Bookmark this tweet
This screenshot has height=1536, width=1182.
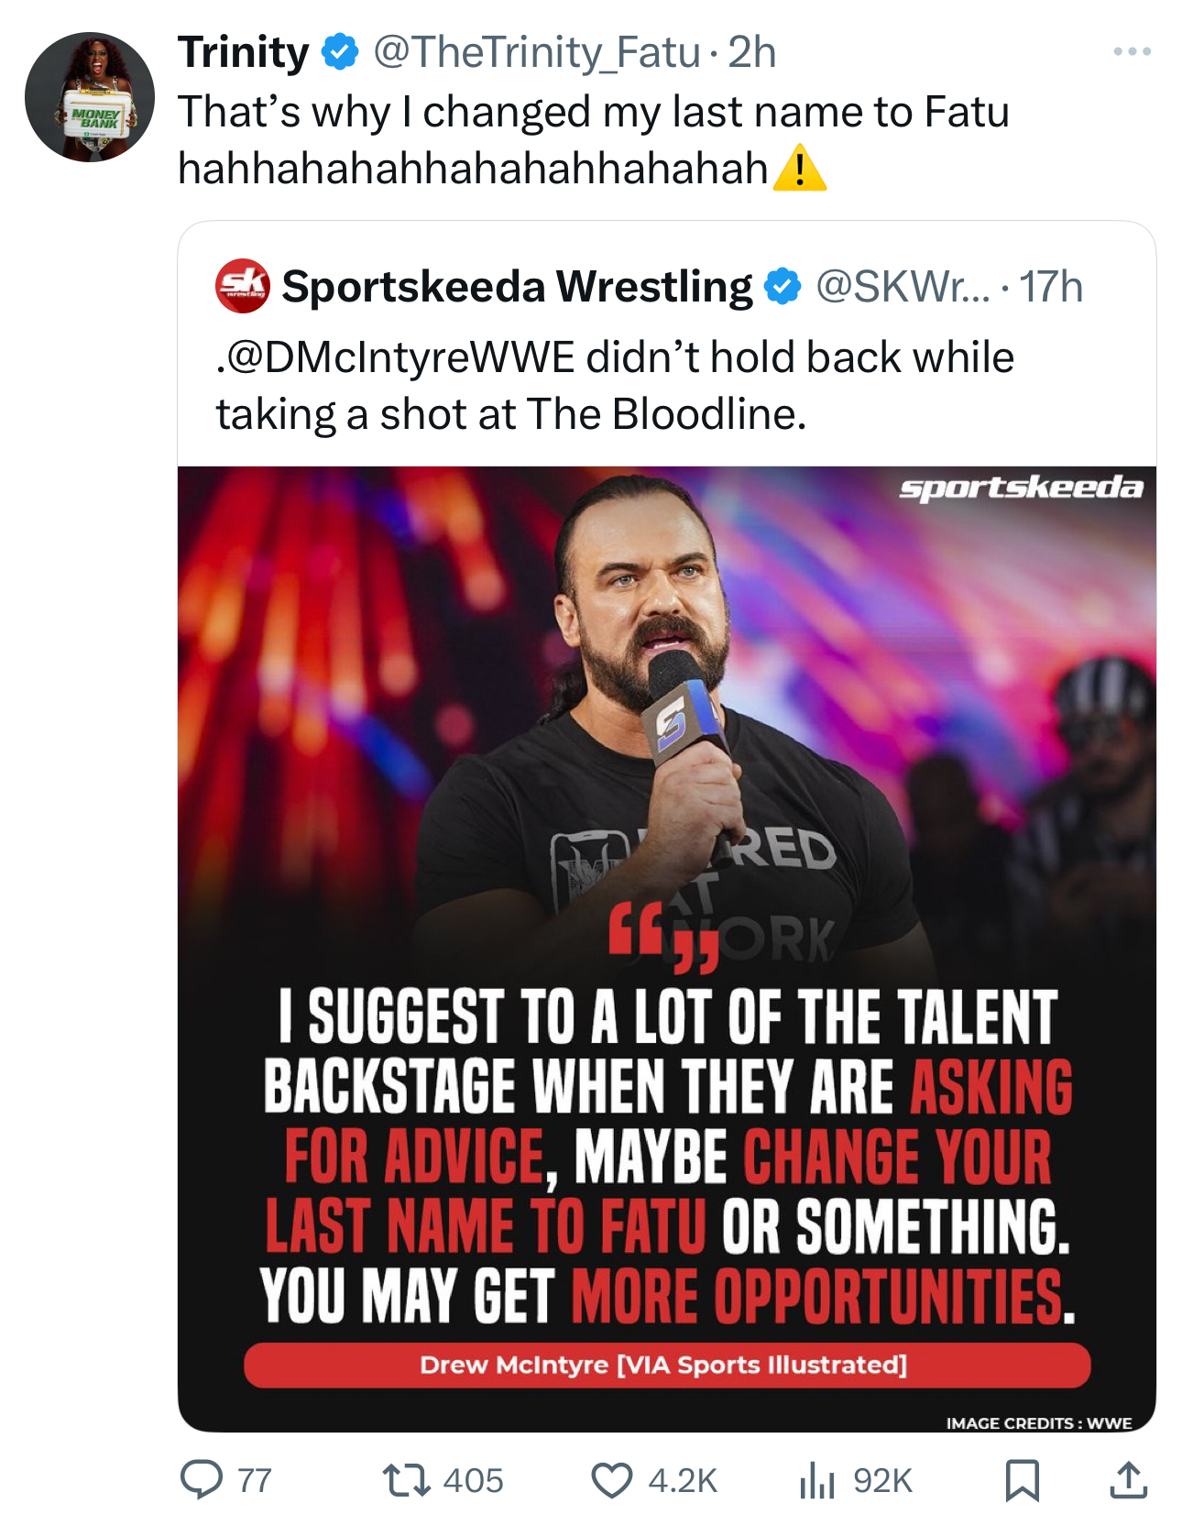coord(1022,1479)
